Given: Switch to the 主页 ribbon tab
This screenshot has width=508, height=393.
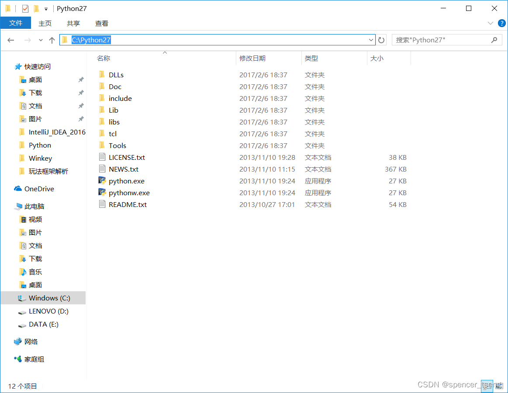Looking at the screenshot, I should (x=45, y=23).
